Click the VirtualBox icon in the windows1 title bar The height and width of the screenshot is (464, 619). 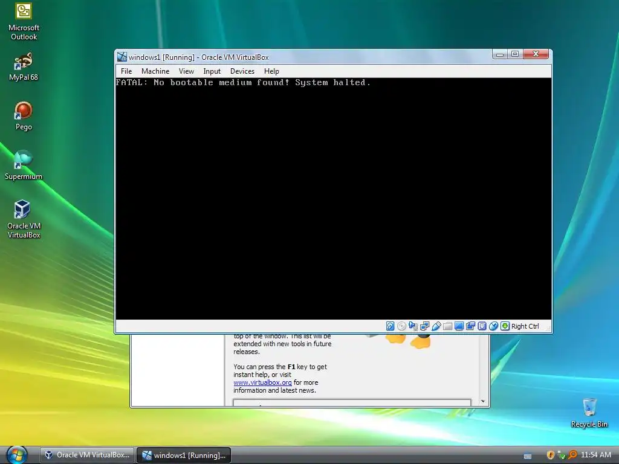pyautogui.click(x=122, y=57)
